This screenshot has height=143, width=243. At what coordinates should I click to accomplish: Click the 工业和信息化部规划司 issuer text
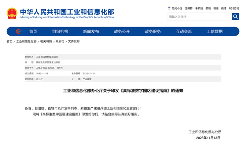click(47, 57)
